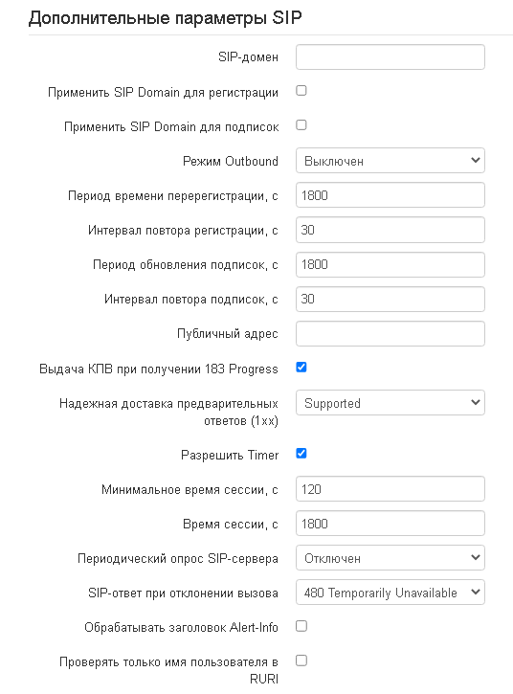
Task: Edit the Интервал повтора подписок field
Action: tap(390, 299)
